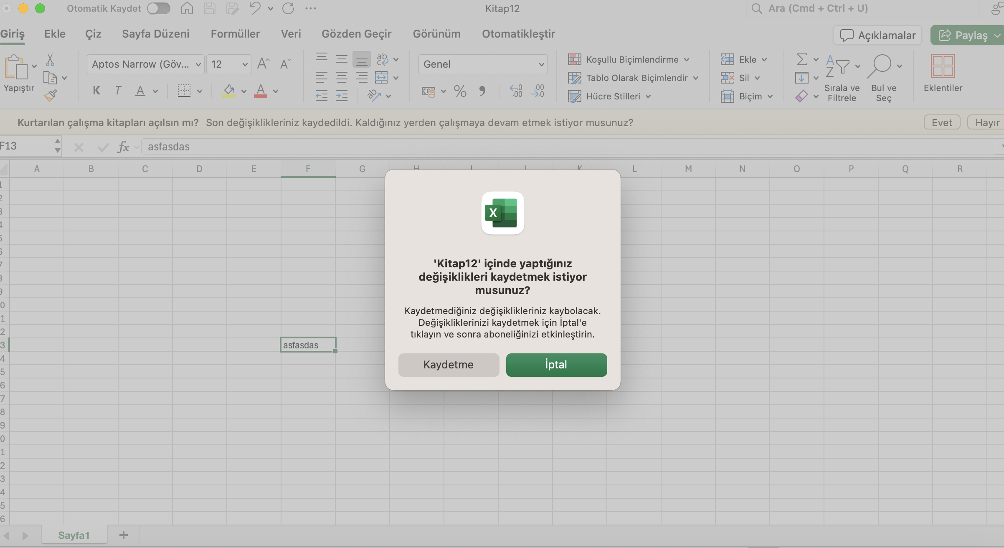The height and width of the screenshot is (548, 1004).
Task: Click the increase decimal icon
Action: pyautogui.click(x=516, y=91)
